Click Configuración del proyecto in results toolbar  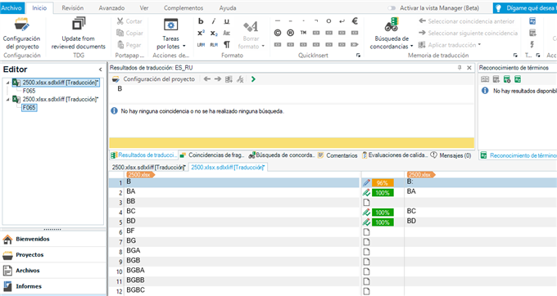click(x=154, y=79)
